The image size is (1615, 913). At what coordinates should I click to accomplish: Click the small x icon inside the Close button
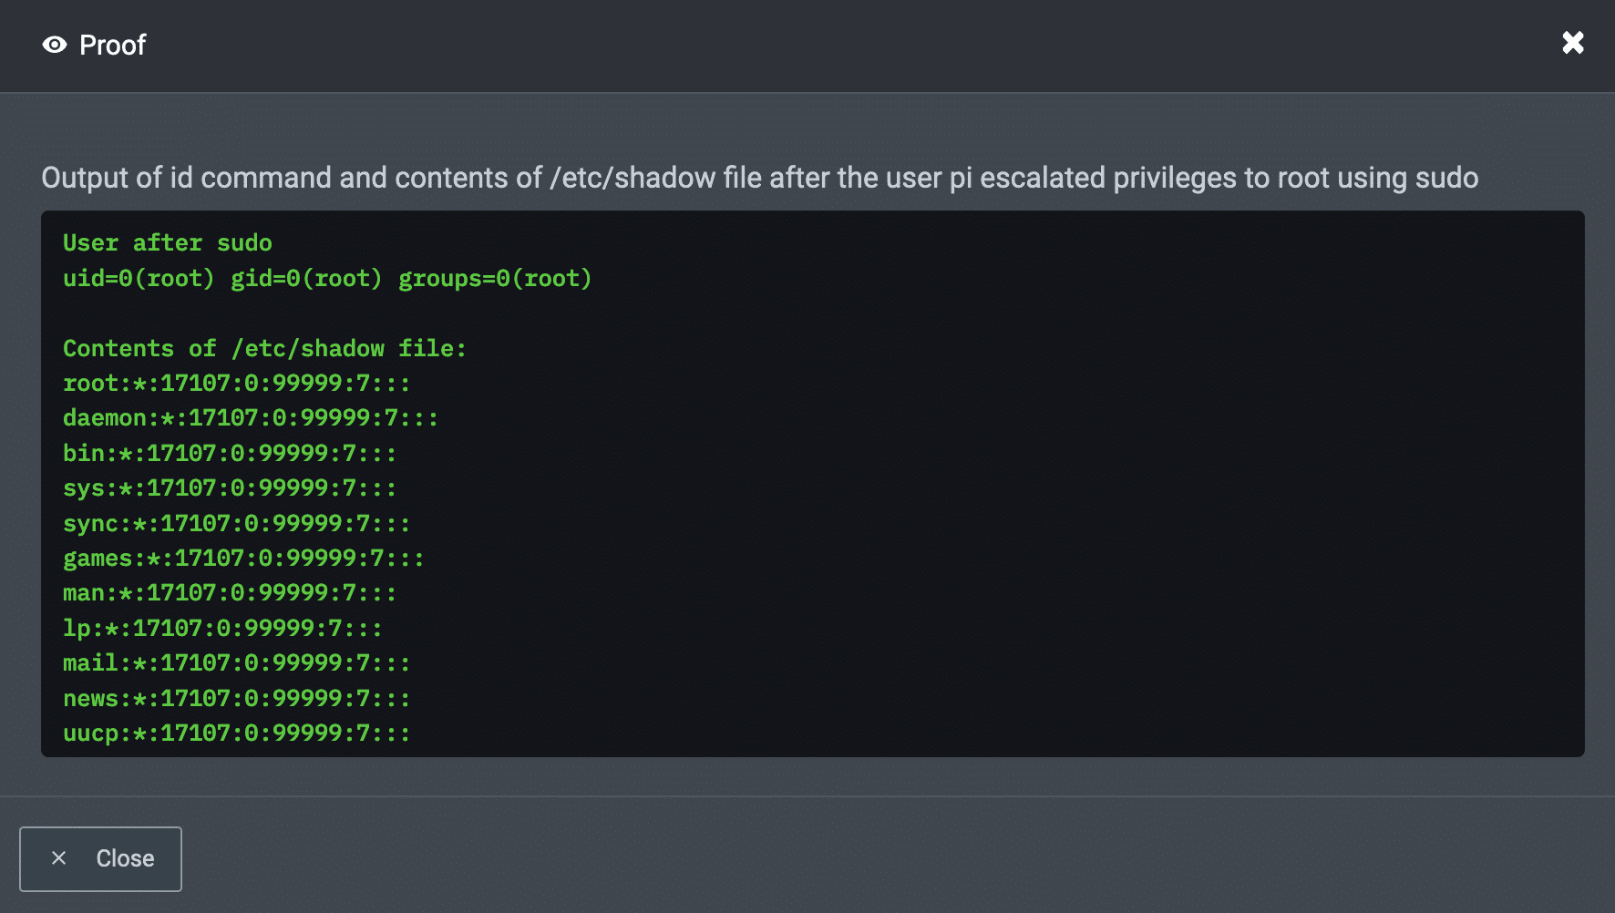pos(59,858)
